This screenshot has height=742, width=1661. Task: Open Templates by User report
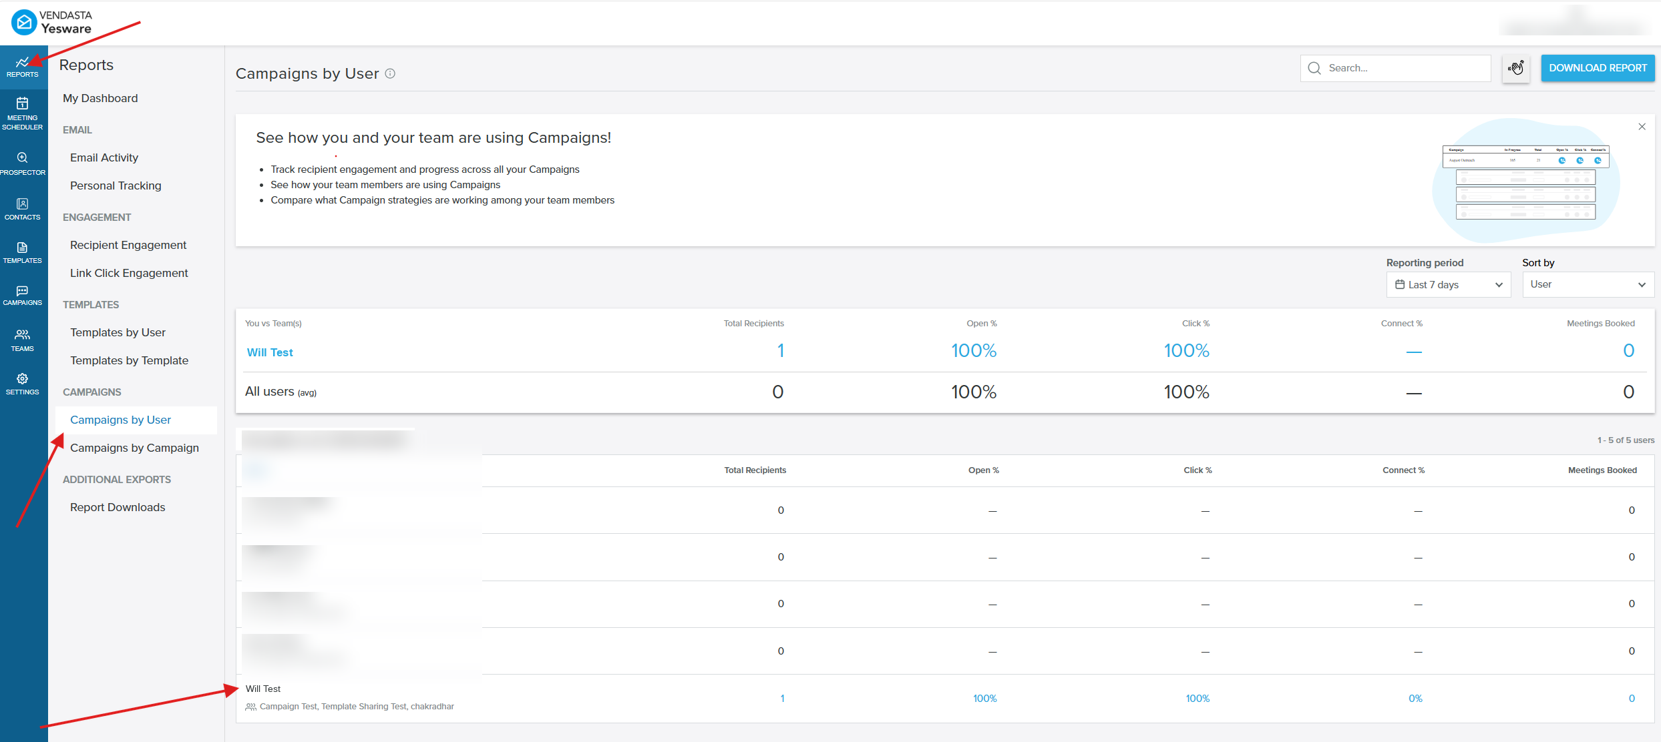click(x=118, y=332)
